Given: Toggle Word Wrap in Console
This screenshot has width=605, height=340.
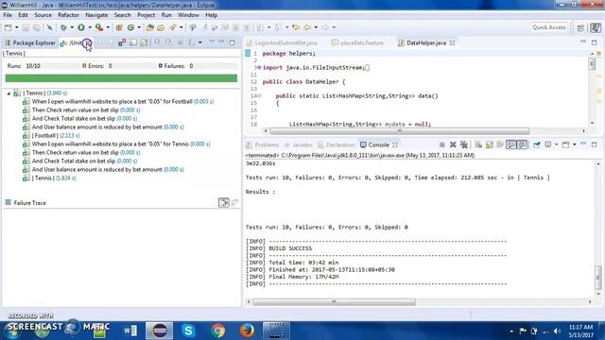Looking at the screenshot, I should 500,144.
